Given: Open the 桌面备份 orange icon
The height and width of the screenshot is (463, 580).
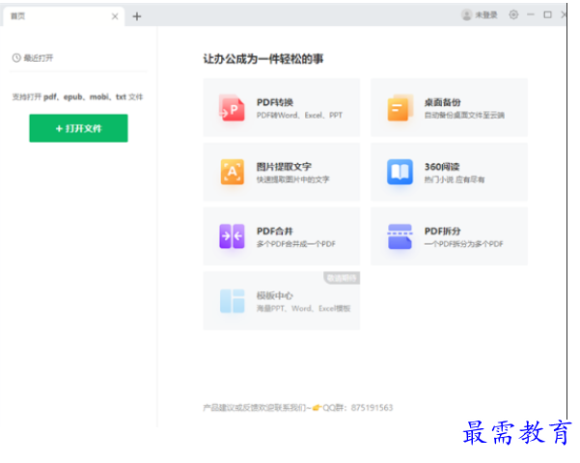Looking at the screenshot, I should coord(400,108).
